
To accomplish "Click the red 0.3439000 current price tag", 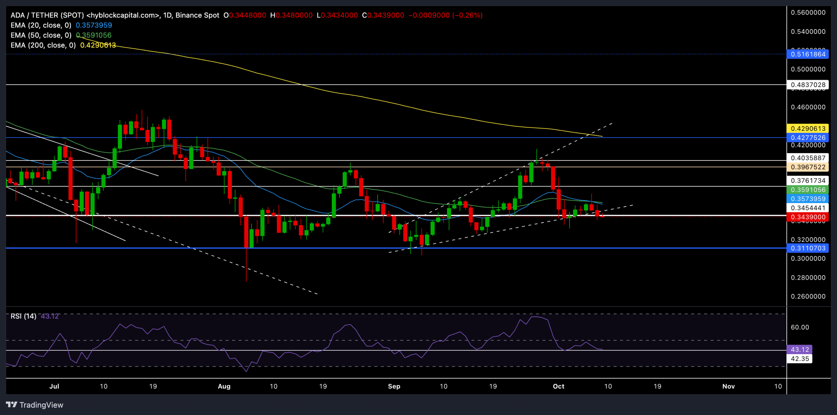I will pos(808,217).
